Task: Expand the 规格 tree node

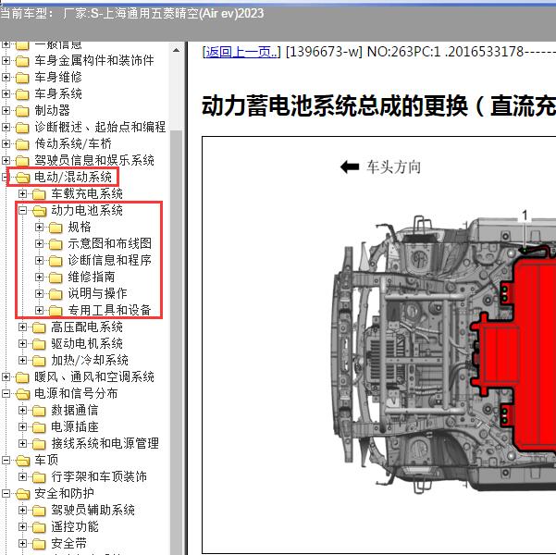Action: point(40,228)
